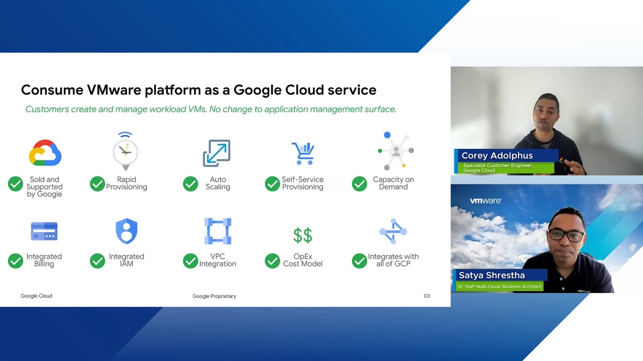The height and width of the screenshot is (361, 643).
Task: Click the Integrated IAM shield icon
Action: tap(126, 231)
